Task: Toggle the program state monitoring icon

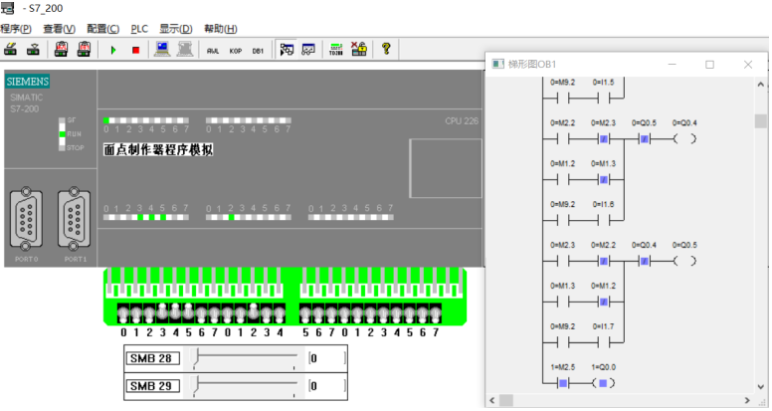Action: pyautogui.click(x=287, y=49)
